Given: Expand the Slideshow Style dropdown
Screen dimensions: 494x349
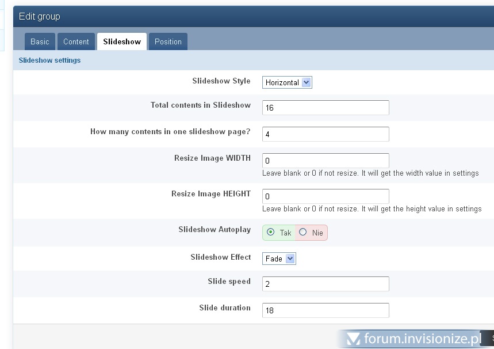Looking at the screenshot, I should click(287, 82).
